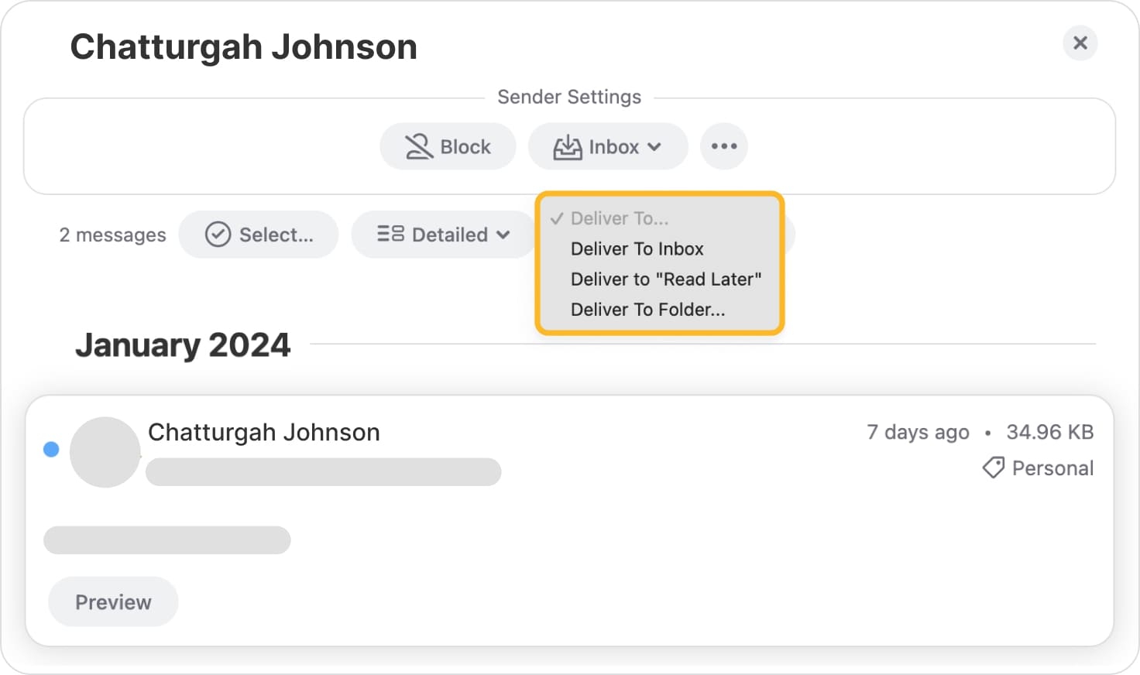Click the Personal tag icon
The height and width of the screenshot is (675, 1140).
click(993, 468)
